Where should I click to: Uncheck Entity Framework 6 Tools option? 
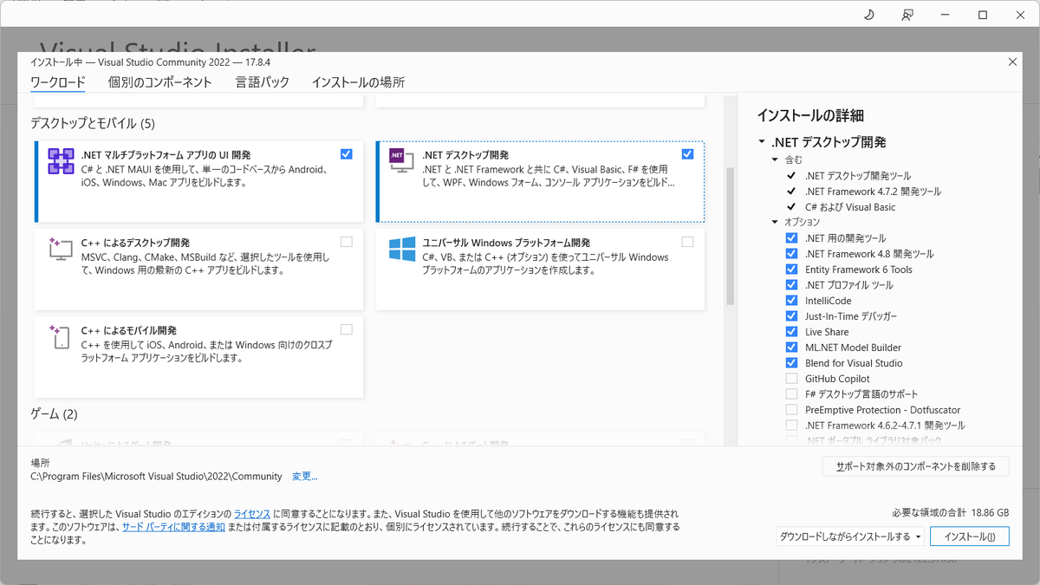click(791, 270)
